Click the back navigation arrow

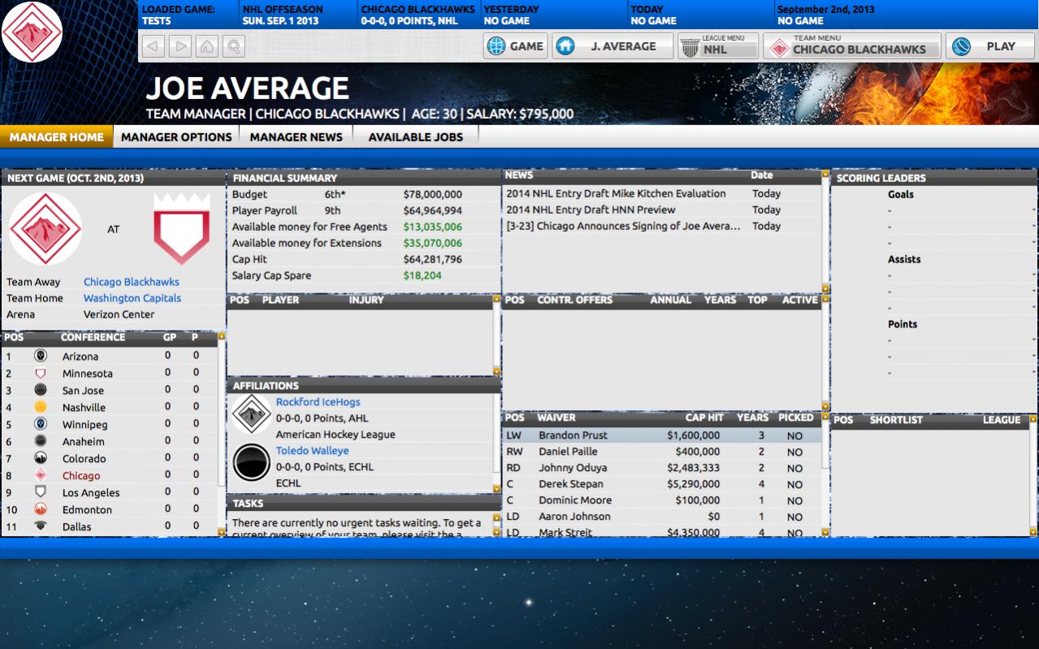154,46
